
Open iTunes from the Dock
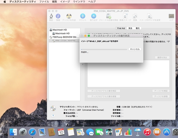(x=147, y=132)
